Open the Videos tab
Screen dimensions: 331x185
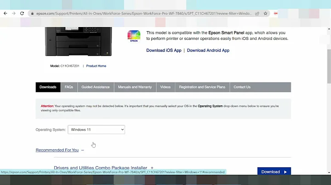point(165,87)
